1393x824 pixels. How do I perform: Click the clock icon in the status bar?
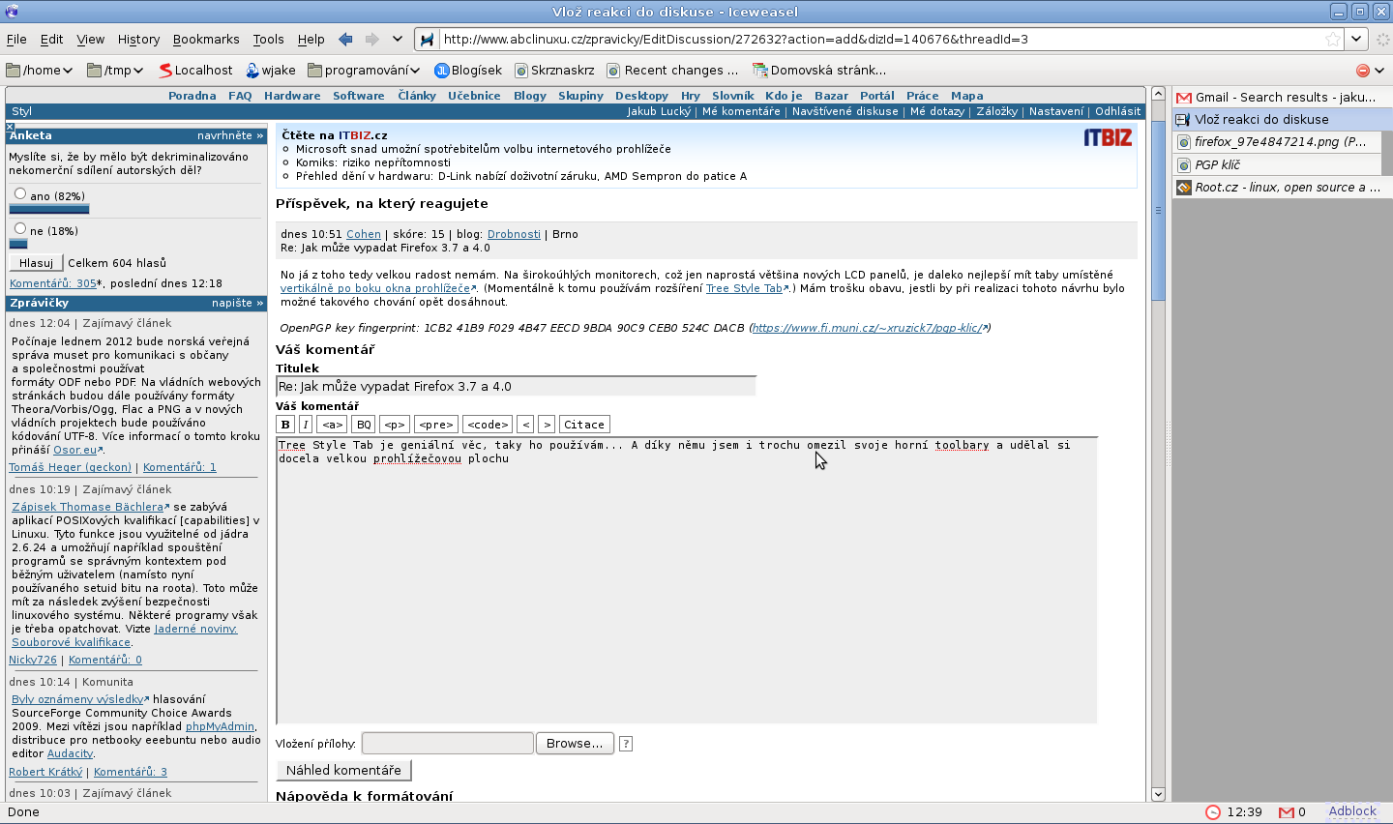pos(1213,812)
